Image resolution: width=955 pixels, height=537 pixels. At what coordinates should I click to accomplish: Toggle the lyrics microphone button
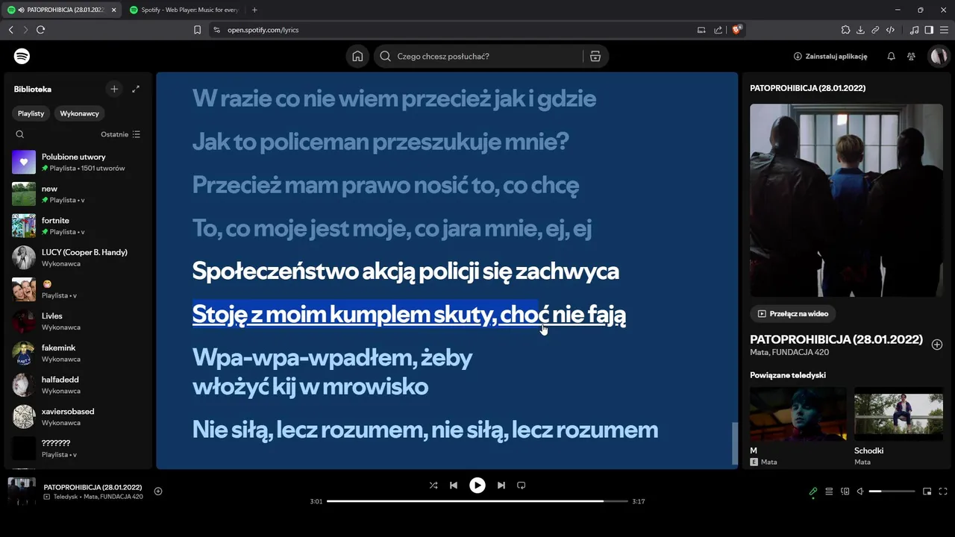click(813, 492)
